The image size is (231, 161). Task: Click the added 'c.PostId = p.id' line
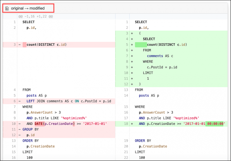tap(162, 67)
